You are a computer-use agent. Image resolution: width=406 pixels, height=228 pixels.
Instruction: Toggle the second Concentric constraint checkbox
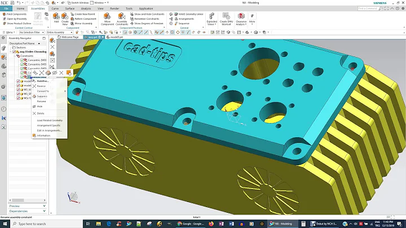click(22, 64)
